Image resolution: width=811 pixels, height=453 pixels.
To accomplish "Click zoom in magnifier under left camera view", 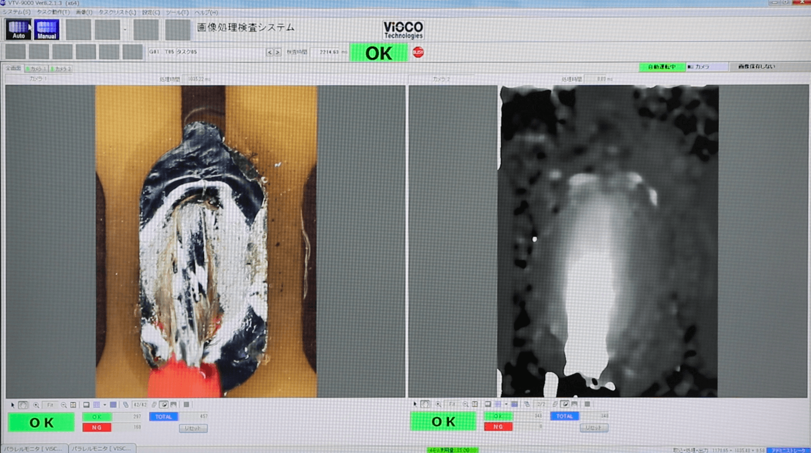I will [36, 405].
